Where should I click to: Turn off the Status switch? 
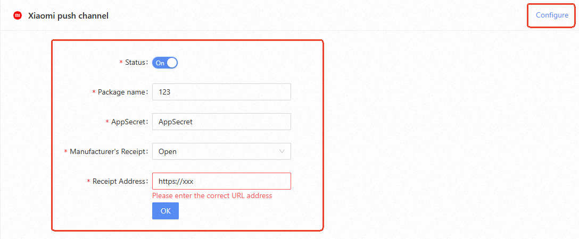tap(164, 63)
